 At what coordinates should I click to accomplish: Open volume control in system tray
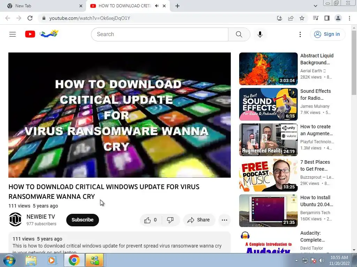[322, 260]
